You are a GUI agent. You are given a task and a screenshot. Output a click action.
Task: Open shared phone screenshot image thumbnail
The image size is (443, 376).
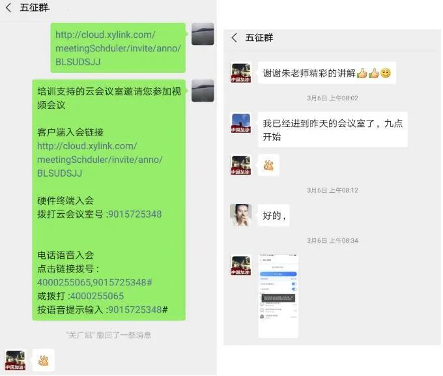(278, 296)
